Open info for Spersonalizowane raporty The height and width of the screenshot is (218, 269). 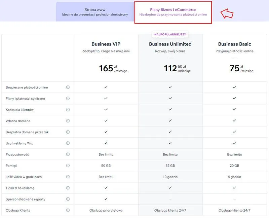pyautogui.click(x=68, y=199)
